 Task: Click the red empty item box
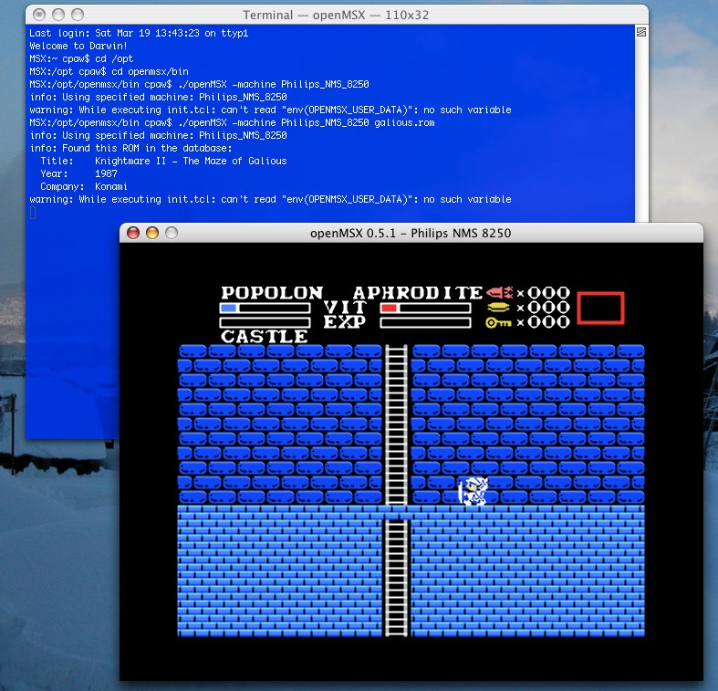600,308
